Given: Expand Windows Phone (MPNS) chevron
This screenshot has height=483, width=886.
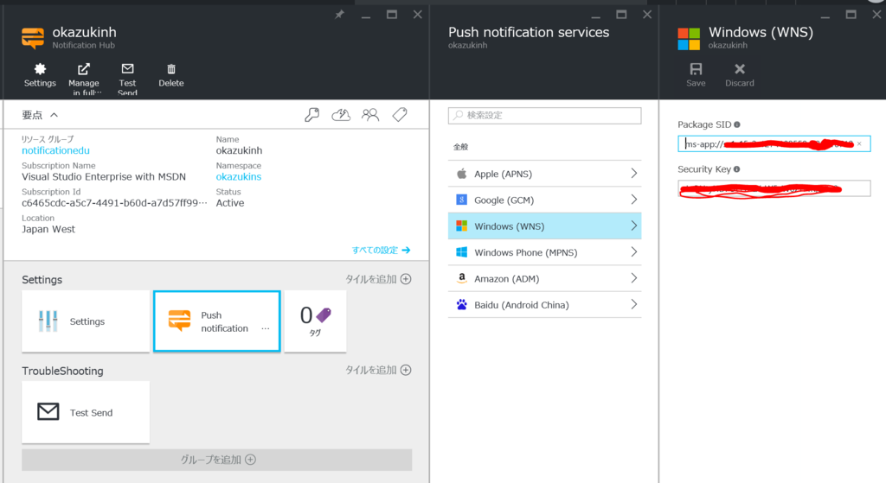Looking at the screenshot, I should click(634, 252).
